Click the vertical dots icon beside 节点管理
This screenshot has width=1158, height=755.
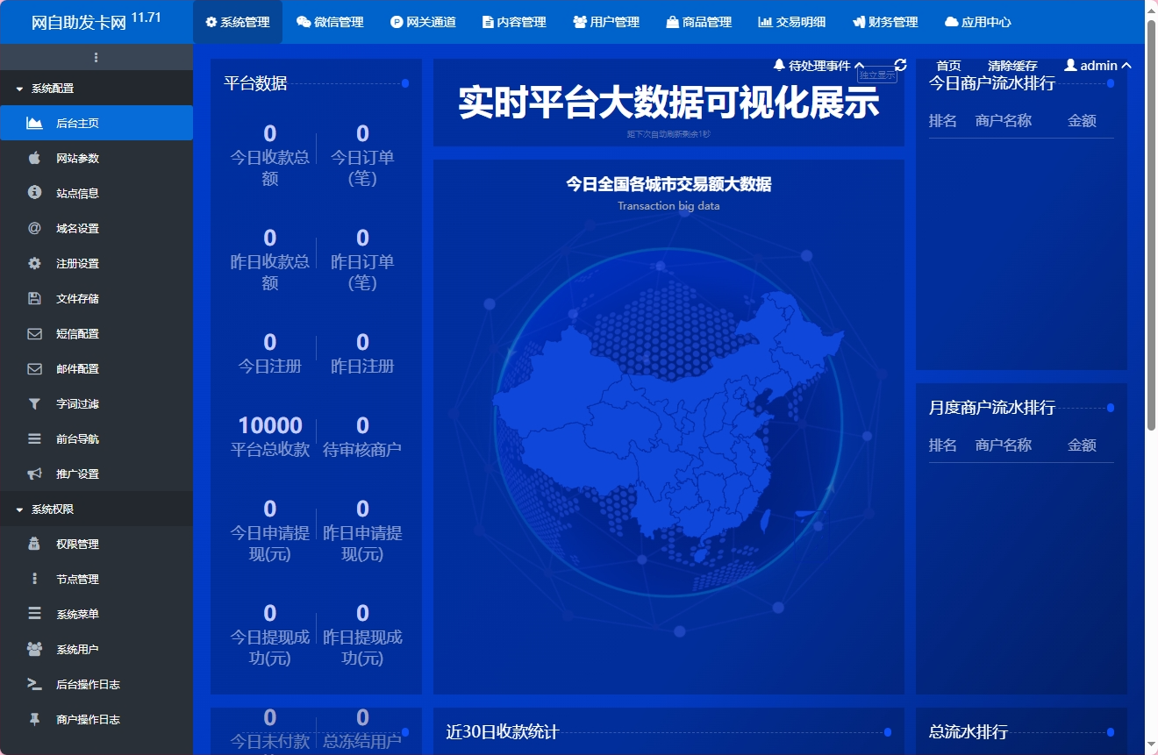(x=34, y=579)
